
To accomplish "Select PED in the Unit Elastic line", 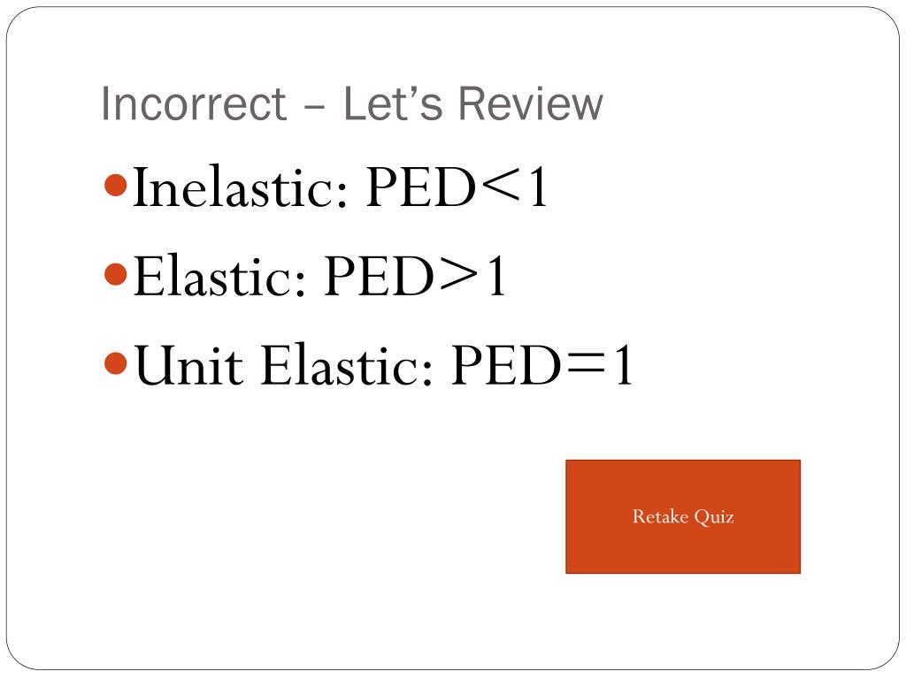I will point(505,365).
